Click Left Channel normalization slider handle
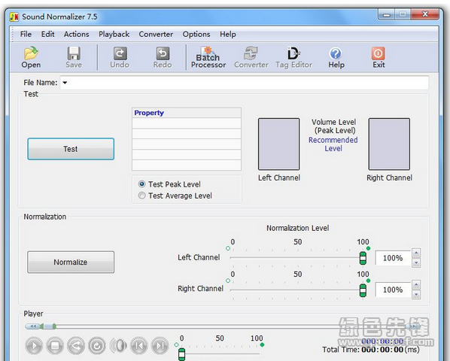The width and height of the screenshot is (450, 361). [363, 258]
